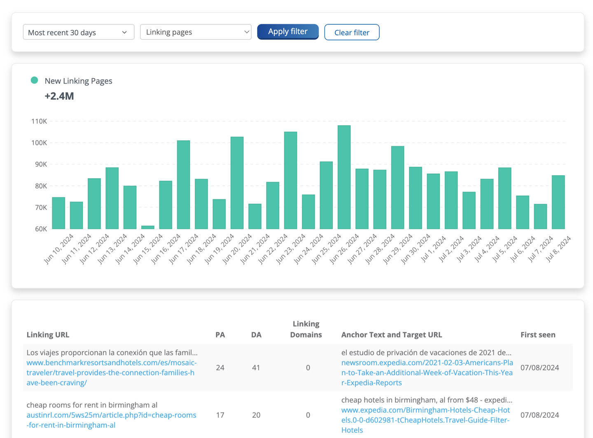593x438 pixels.
Task: Select the Jun 29, 2024 bar
Action: [x=398, y=187]
